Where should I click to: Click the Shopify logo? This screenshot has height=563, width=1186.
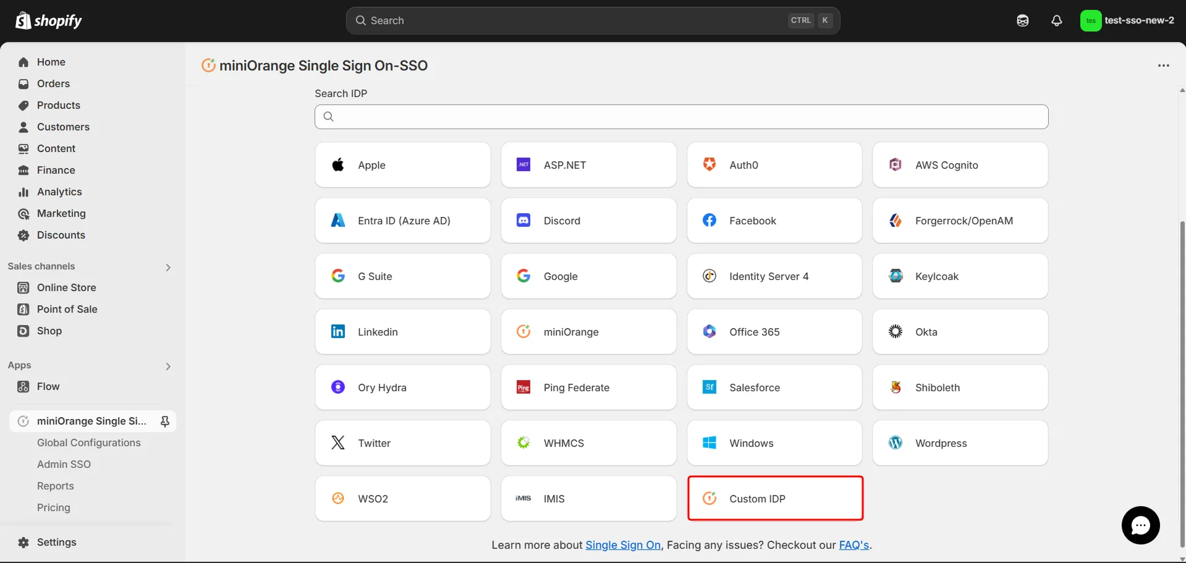point(48,20)
